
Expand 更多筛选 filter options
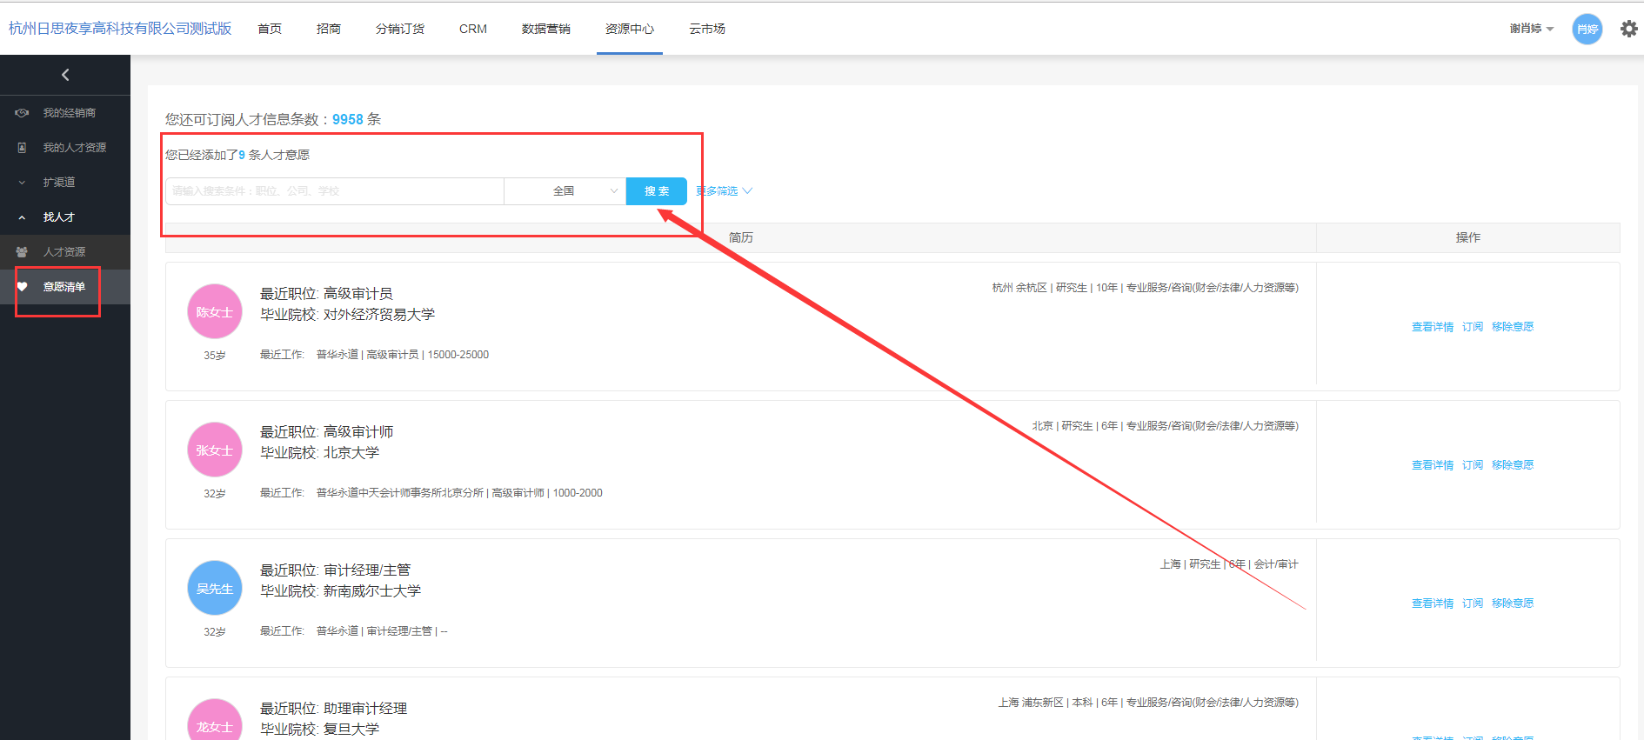click(x=724, y=191)
